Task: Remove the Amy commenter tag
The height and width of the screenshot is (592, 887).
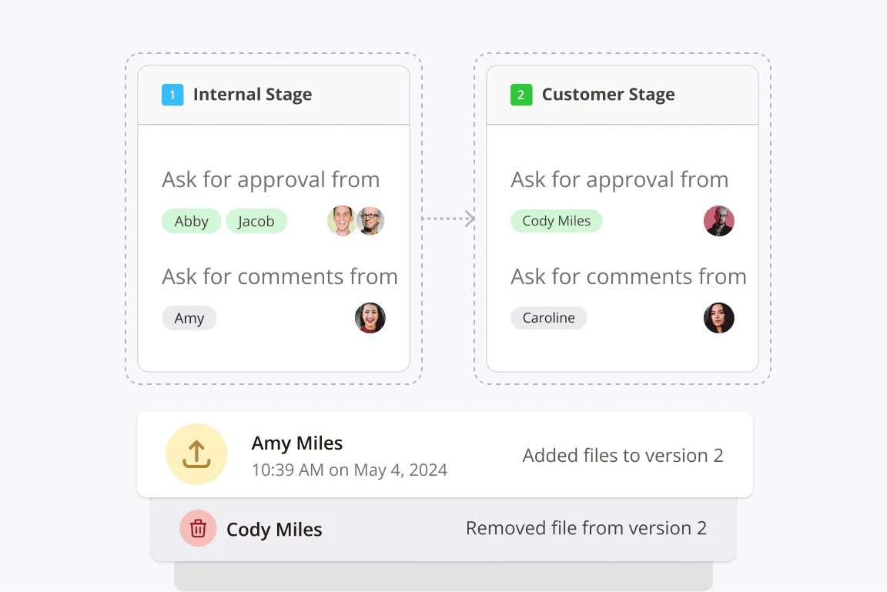Action: [x=189, y=317]
